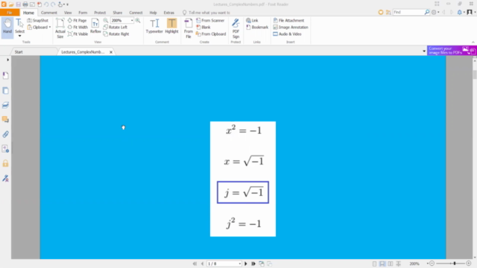The height and width of the screenshot is (268, 477).
Task: Open the Security lock panel
Action: [5, 164]
